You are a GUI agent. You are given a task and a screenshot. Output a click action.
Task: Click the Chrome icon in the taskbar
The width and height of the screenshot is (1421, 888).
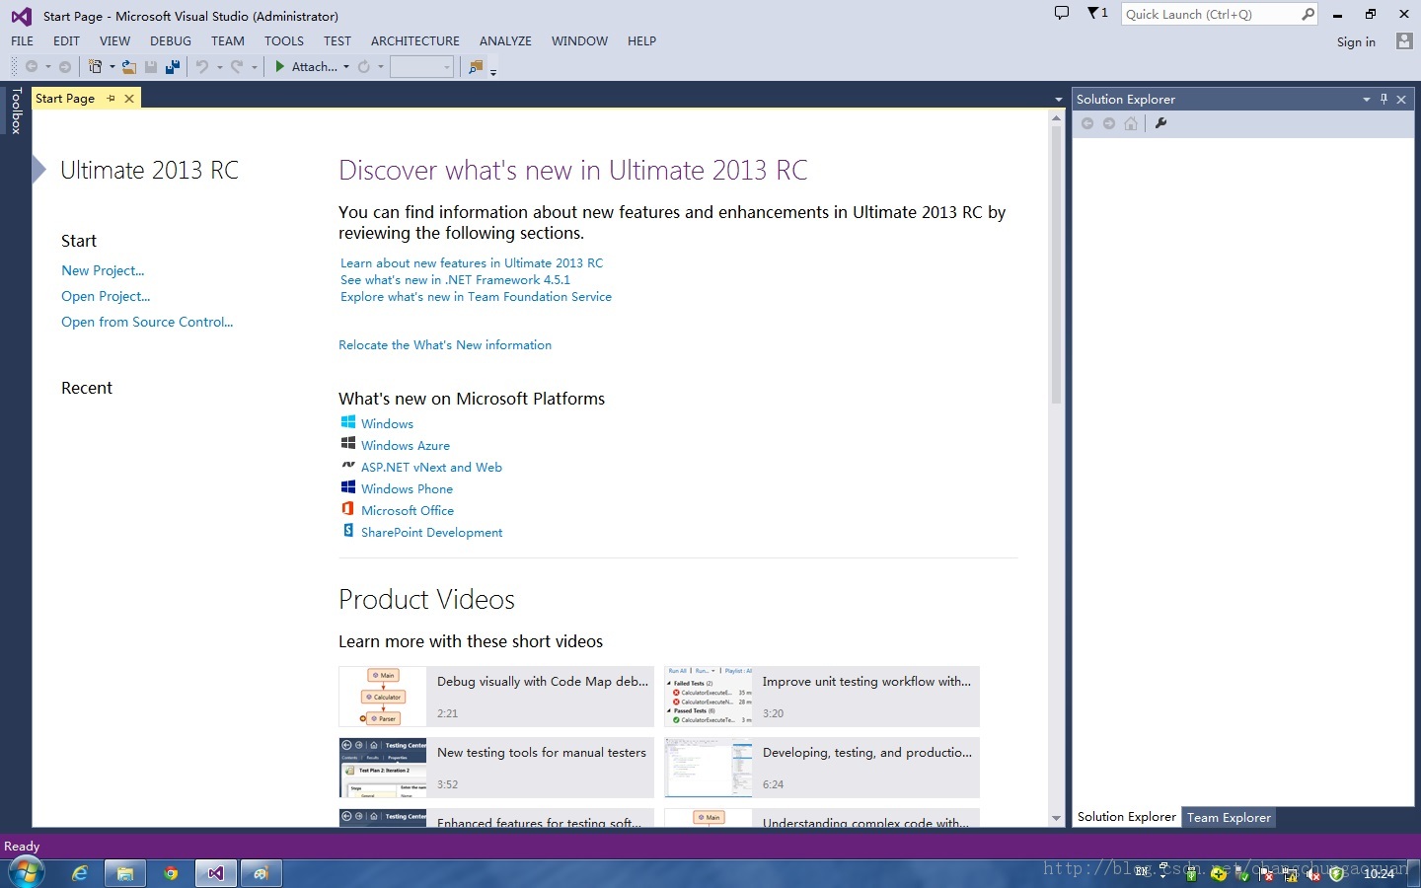pos(171,873)
